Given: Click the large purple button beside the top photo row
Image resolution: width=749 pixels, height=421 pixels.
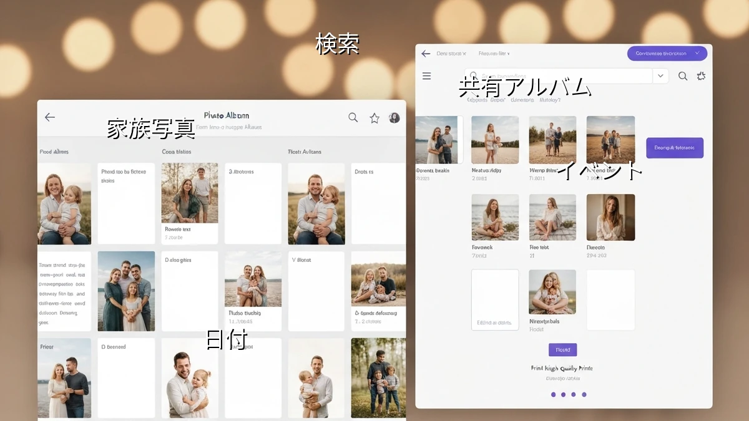Looking at the screenshot, I should click(674, 148).
